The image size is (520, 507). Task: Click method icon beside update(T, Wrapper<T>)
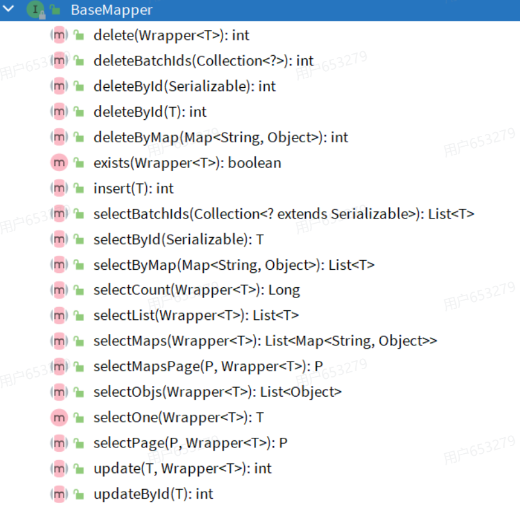click(59, 469)
